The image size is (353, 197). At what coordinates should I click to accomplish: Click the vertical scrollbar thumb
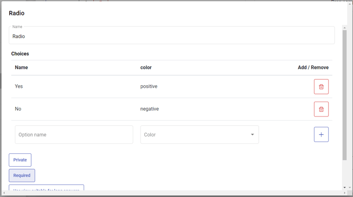(x=344, y=95)
